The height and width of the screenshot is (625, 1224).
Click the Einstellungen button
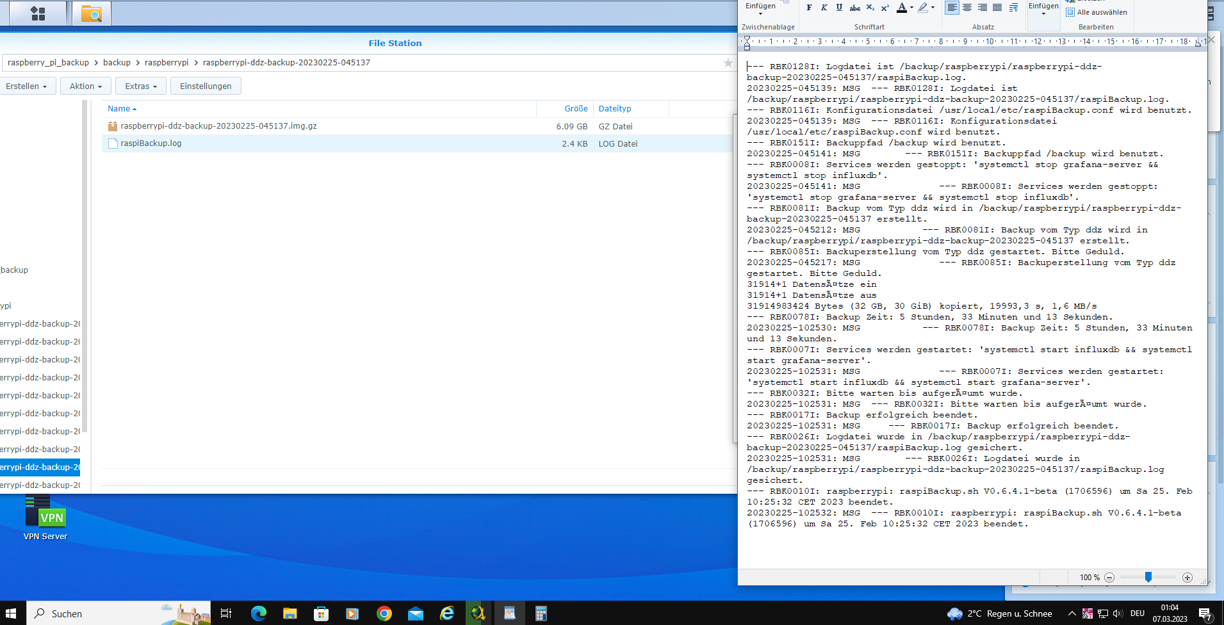(x=206, y=86)
